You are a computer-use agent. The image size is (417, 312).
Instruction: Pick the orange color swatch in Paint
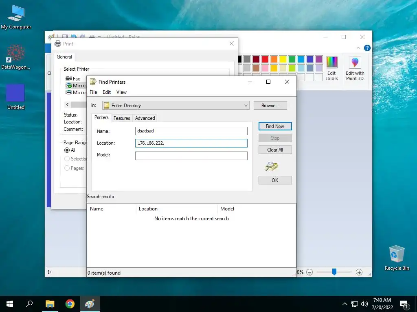point(274,59)
